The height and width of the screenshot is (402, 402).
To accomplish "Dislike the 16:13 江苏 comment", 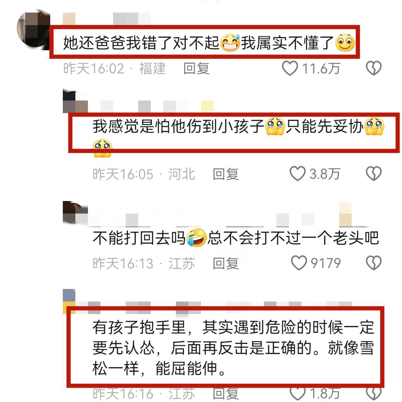I will tap(373, 263).
